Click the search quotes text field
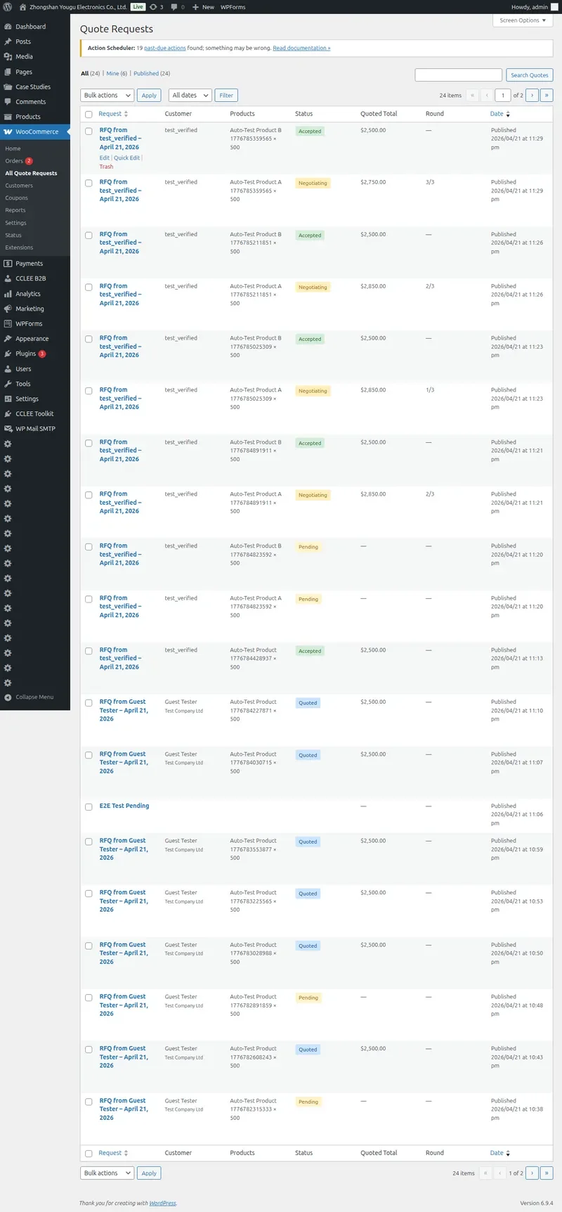The width and height of the screenshot is (562, 1212). (x=459, y=75)
